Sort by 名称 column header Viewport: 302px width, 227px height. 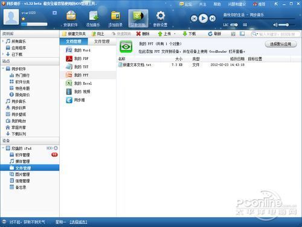pos(121,59)
